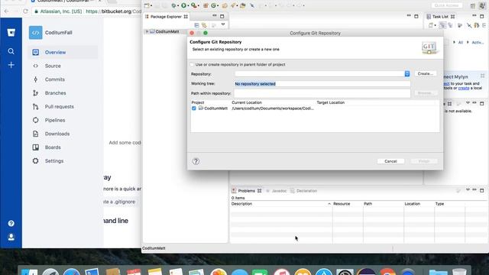Click the New Task icon in Task List
The width and height of the screenshot is (489, 275).
tap(431, 25)
